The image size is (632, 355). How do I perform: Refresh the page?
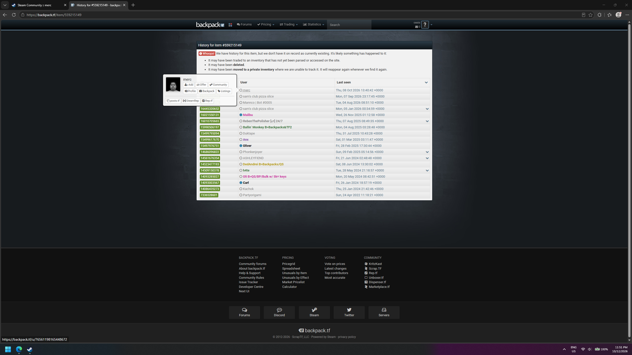[x=13, y=15]
